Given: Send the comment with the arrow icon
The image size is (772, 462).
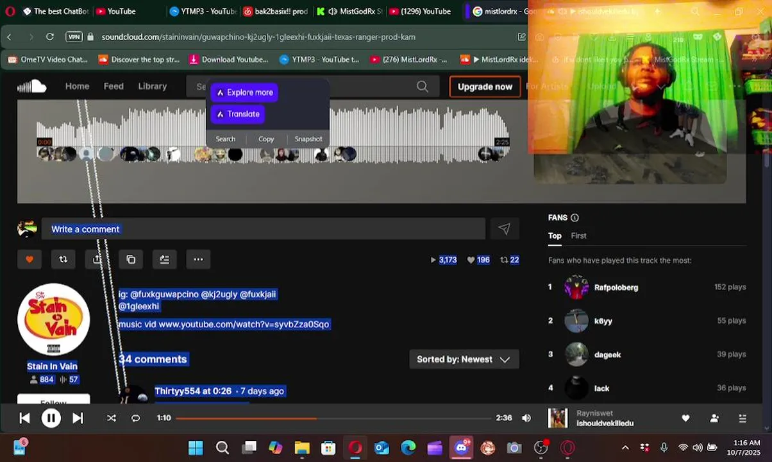Looking at the screenshot, I should [504, 229].
